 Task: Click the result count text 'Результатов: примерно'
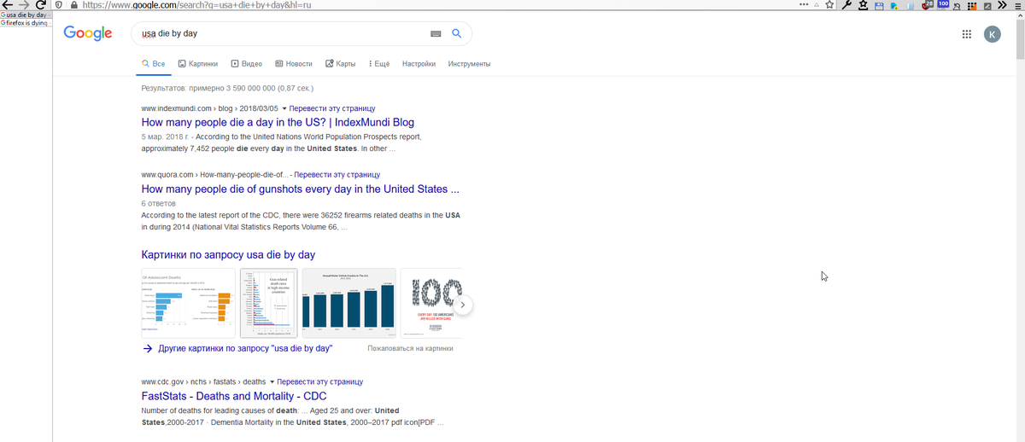(x=227, y=88)
